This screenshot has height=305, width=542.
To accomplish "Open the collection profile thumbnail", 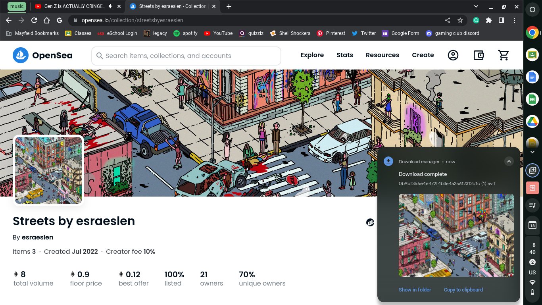I will (48, 170).
